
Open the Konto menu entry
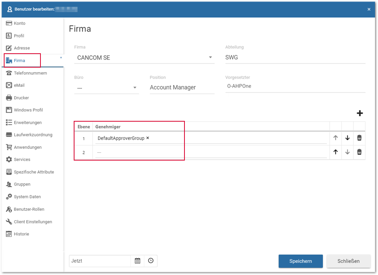pos(33,23)
